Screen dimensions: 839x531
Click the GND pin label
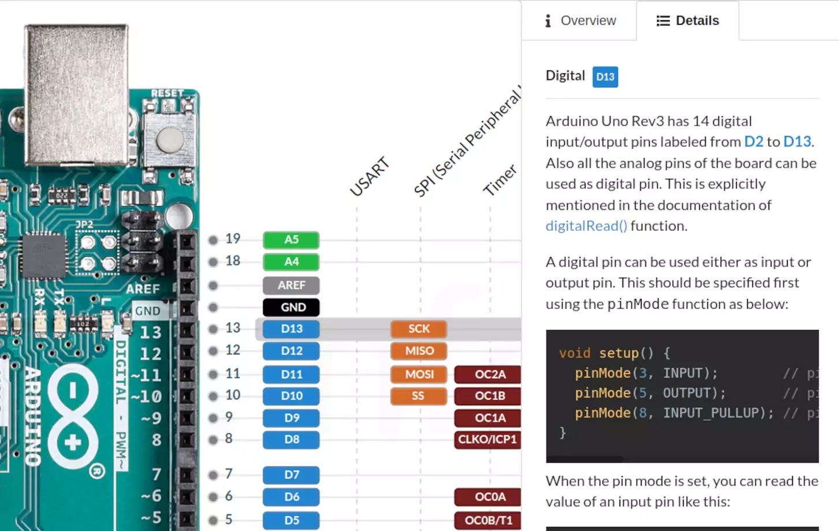point(290,307)
